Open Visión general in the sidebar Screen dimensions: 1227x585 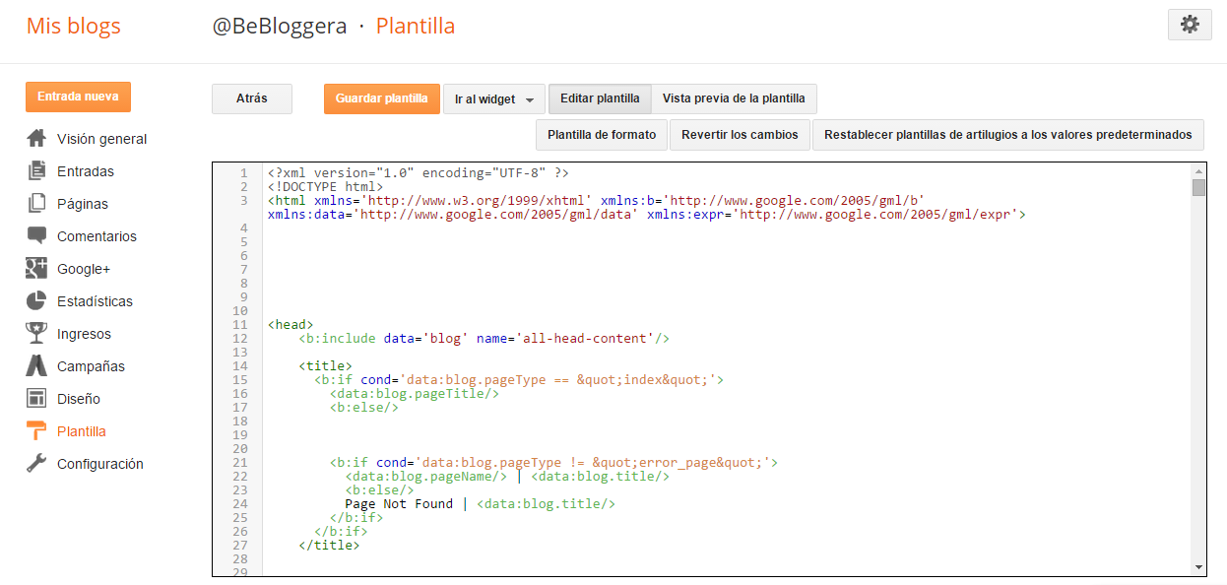[102, 139]
